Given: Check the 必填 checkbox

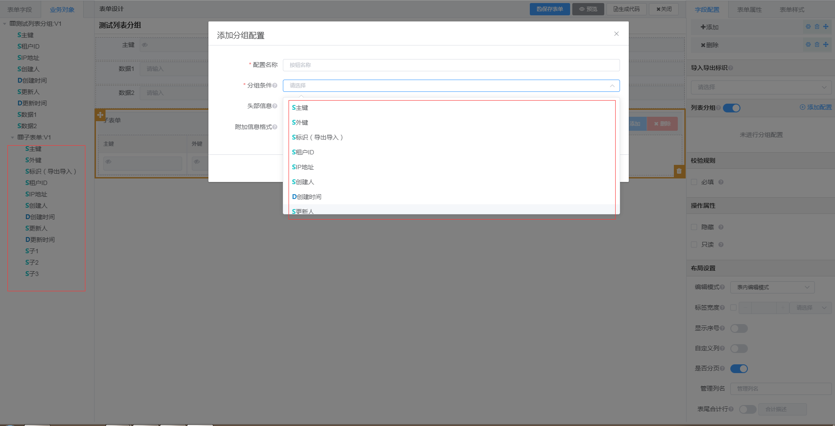Looking at the screenshot, I should pyautogui.click(x=694, y=182).
